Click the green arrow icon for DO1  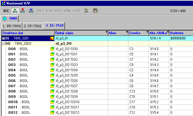(x=52, y=54)
